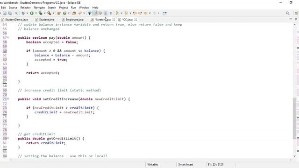Click the External Tools run icon
This screenshot has width=299, height=168.
coord(49,13)
